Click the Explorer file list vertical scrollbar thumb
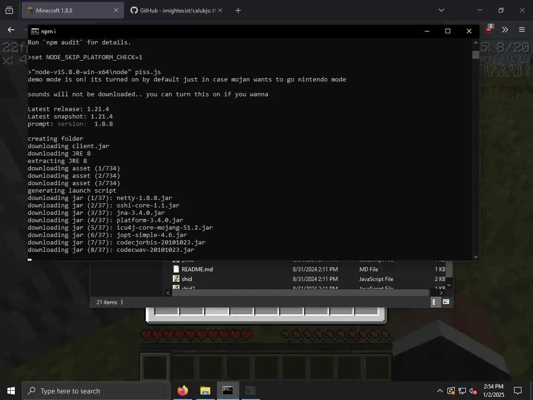Screen dimensions: 533x400 [x=449, y=269]
